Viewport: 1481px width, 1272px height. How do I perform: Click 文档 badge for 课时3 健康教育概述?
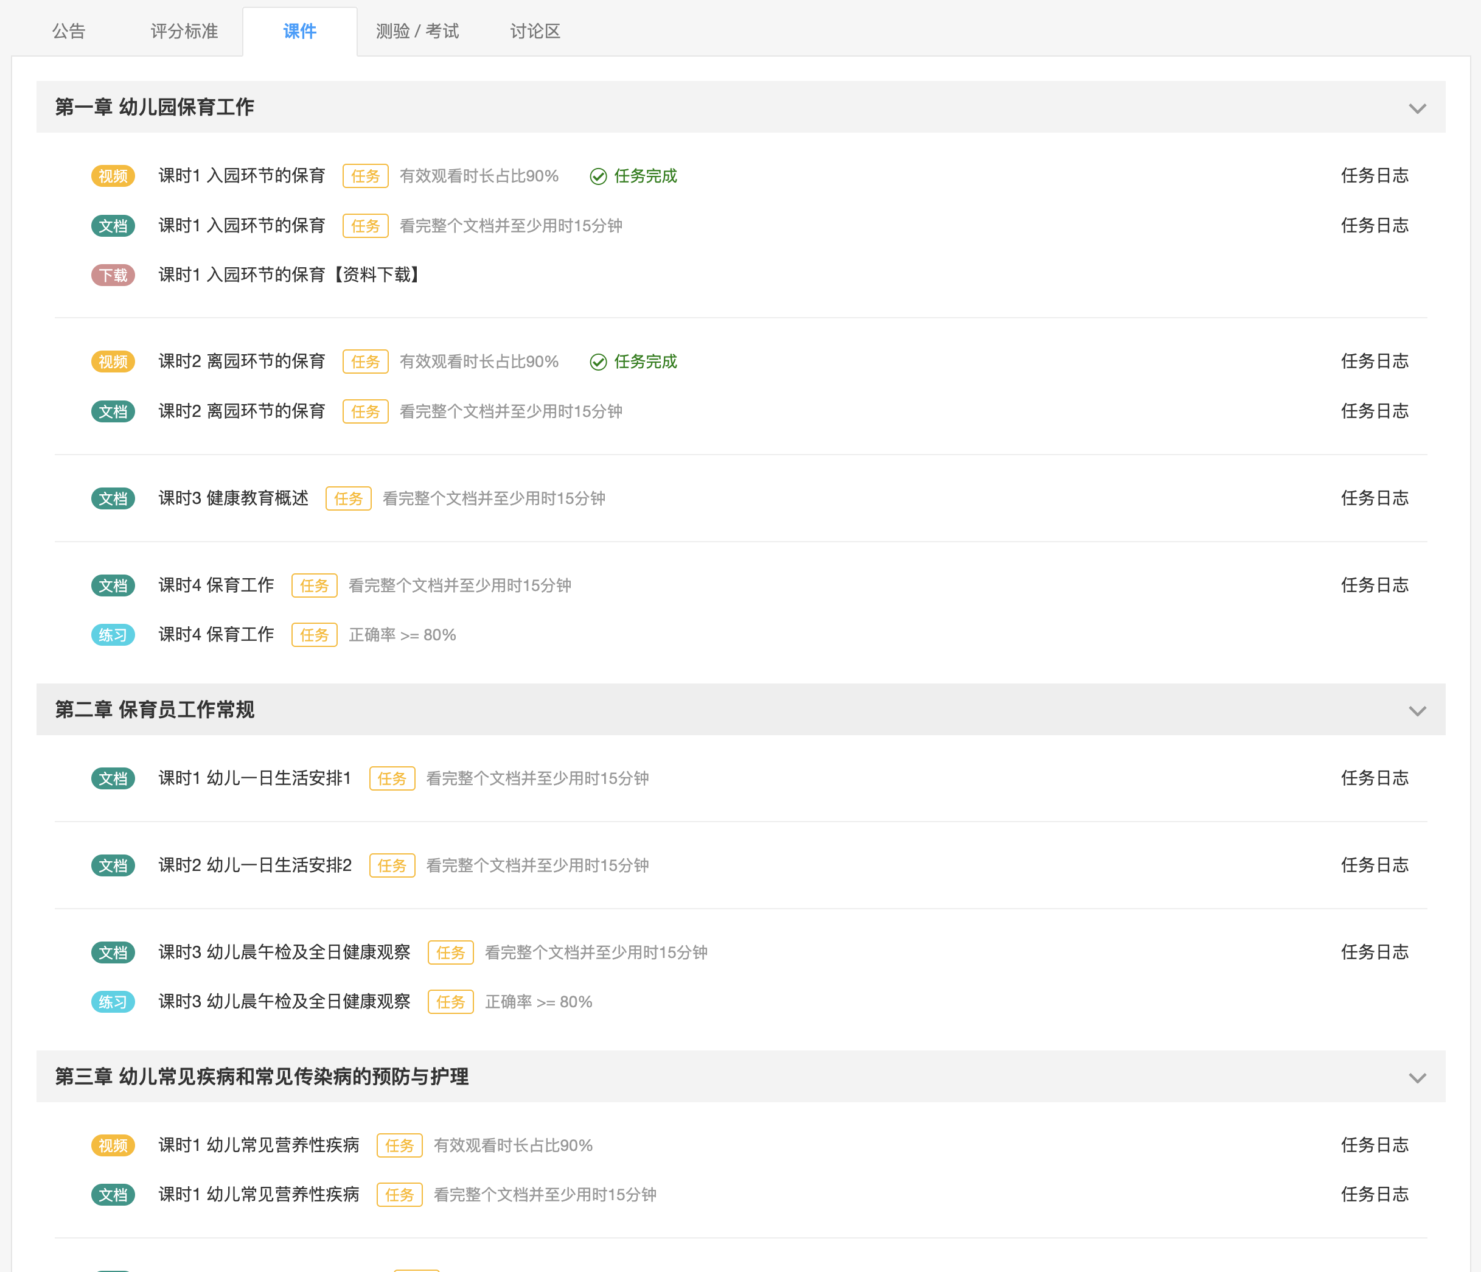[113, 498]
